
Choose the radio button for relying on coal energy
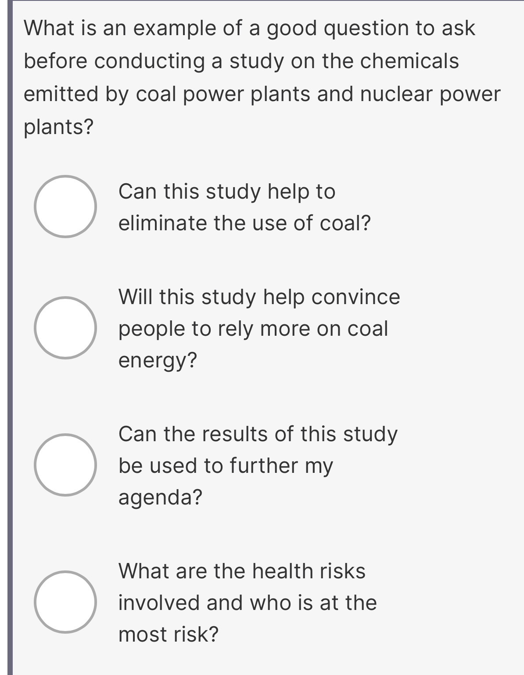(x=65, y=328)
